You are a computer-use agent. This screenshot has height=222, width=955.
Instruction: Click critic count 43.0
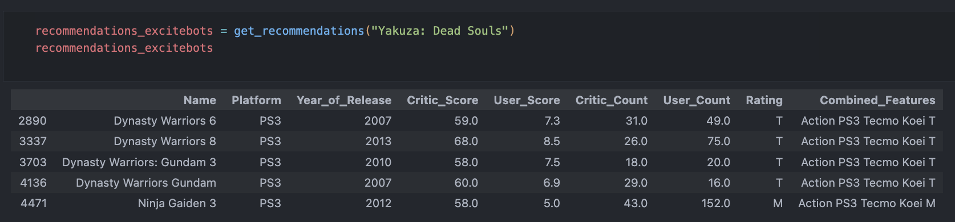point(636,203)
